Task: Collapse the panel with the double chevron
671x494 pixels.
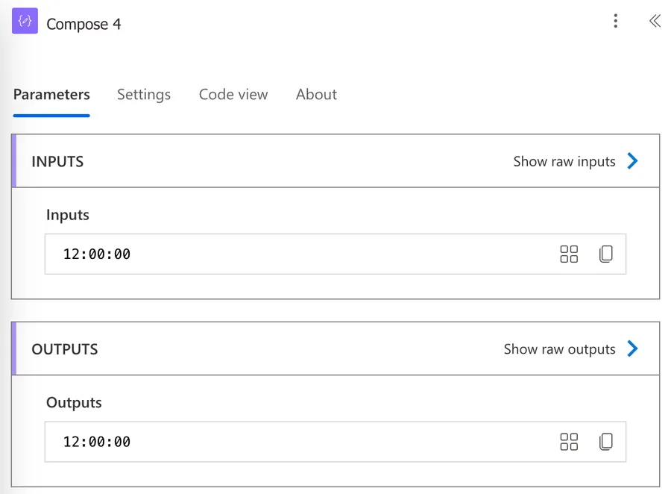Action: pos(655,22)
